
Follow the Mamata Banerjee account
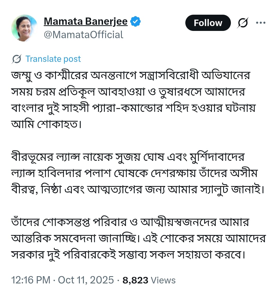coord(208,23)
